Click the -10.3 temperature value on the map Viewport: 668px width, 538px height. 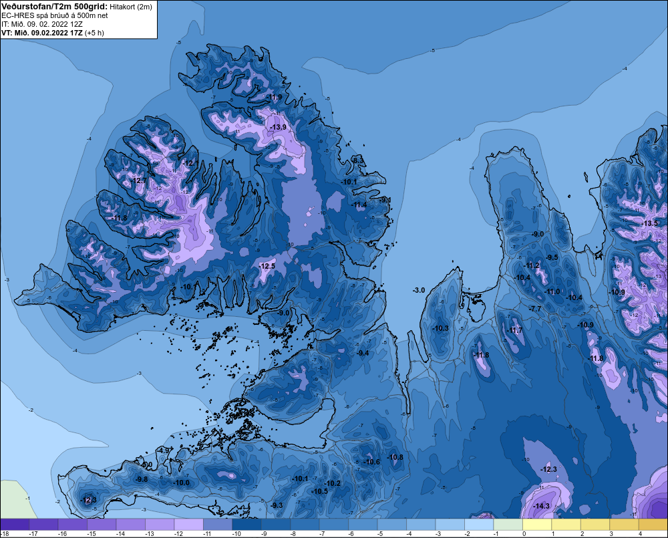[441, 328]
